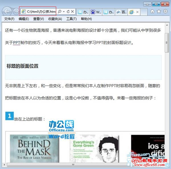Open a new blank tab

coord(144,12)
